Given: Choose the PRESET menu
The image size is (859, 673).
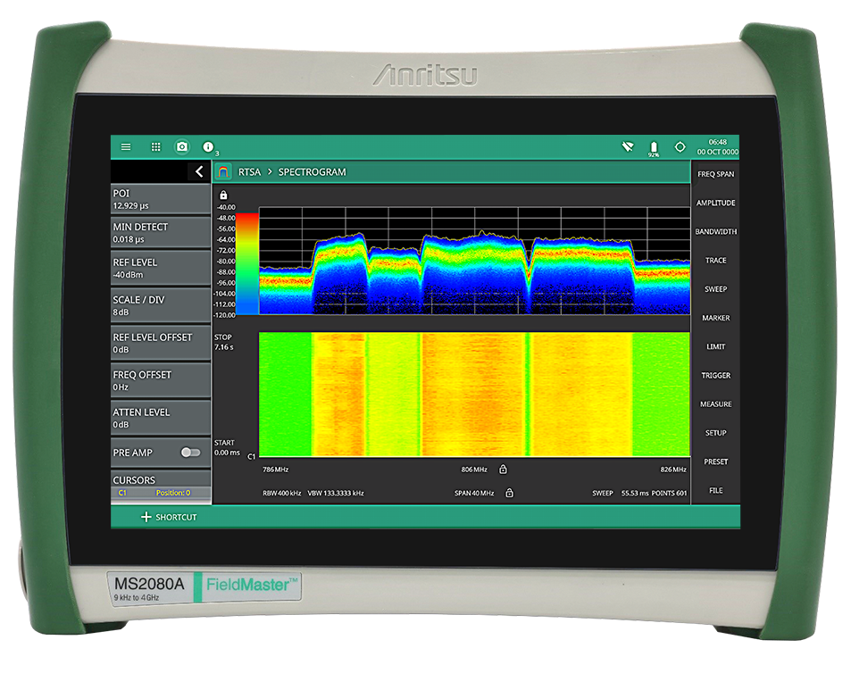Looking at the screenshot, I should [716, 461].
